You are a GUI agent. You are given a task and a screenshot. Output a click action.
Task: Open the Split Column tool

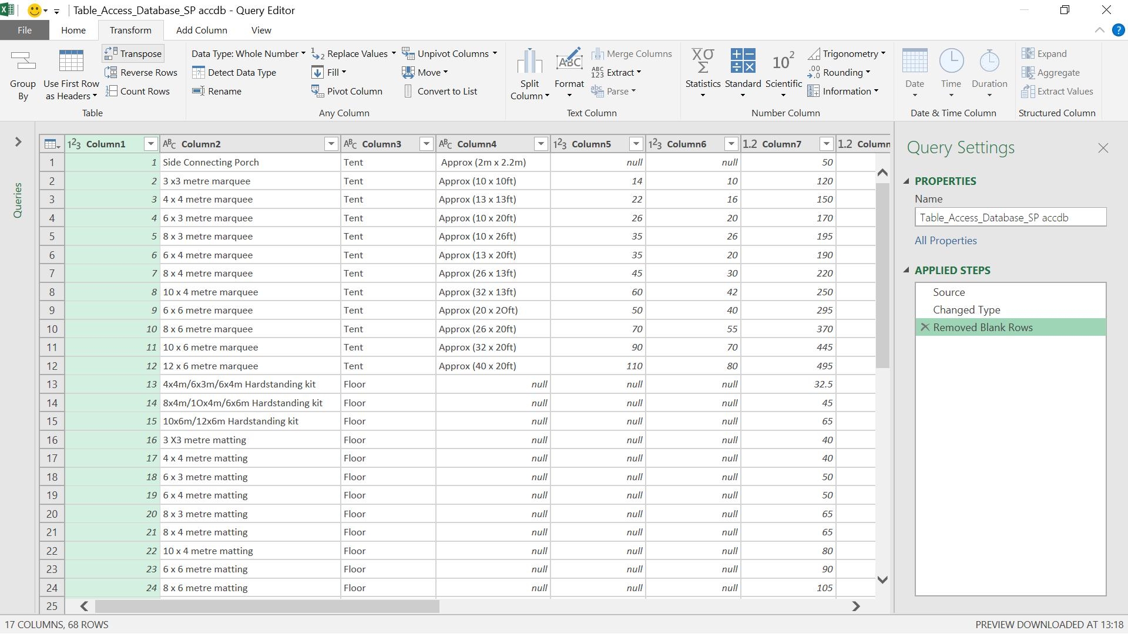529,75
